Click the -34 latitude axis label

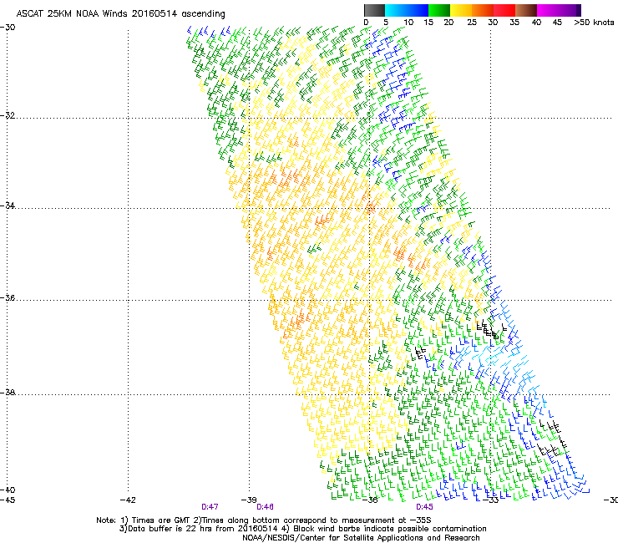tap(8, 206)
